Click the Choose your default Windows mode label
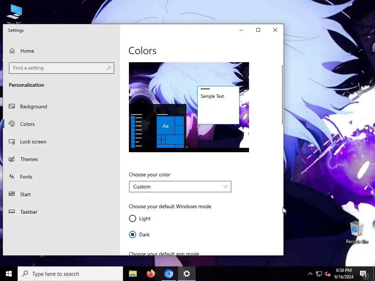Screen dimensions: 375x281 pyautogui.click(x=170, y=206)
